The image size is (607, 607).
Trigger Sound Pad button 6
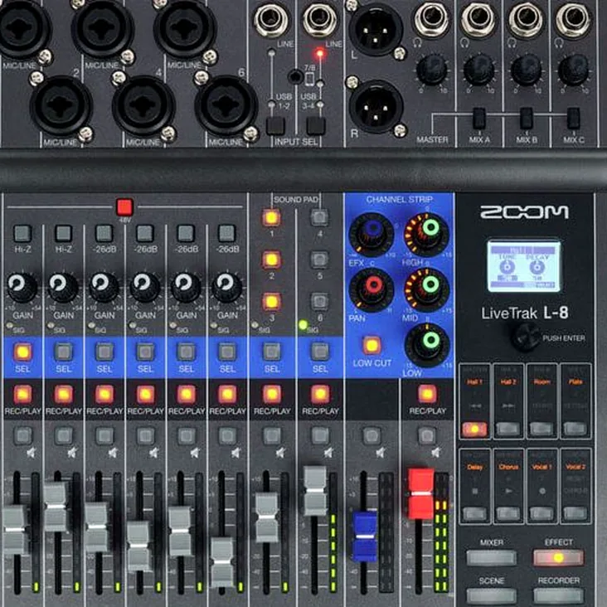(x=319, y=302)
